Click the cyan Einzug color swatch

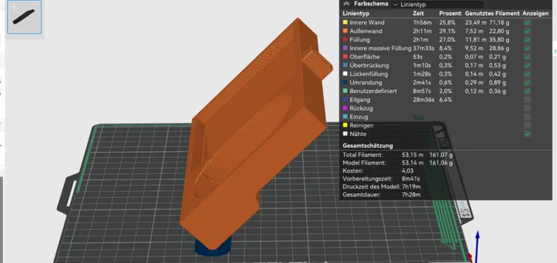[x=345, y=117]
